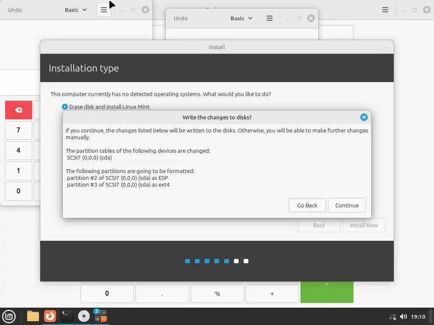Launch Firefox from the taskbar
Viewport: 434px width, 325px height.
(50, 316)
